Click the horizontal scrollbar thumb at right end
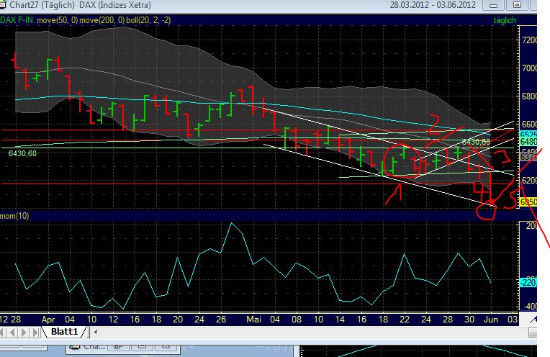 coord(533,332)
